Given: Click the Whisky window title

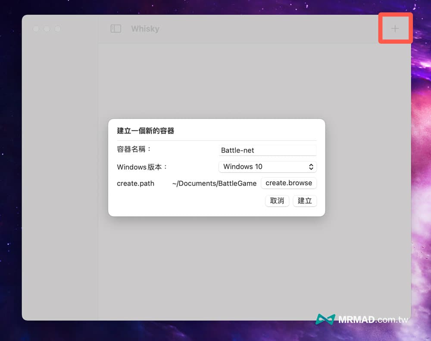Looking at the screenshot, I should click(145, 28).
